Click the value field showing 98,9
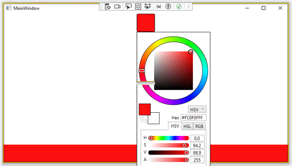 click(x=197, y=153)
